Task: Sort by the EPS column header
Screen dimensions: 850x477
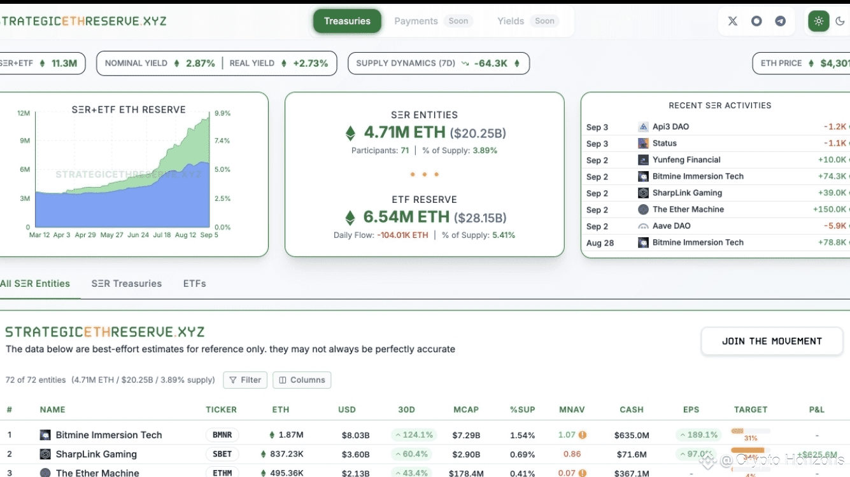Action: [x=691, y=410]
